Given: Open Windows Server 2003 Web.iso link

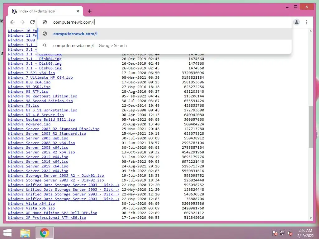Looking at the screenshot, I should coord(38,138).
